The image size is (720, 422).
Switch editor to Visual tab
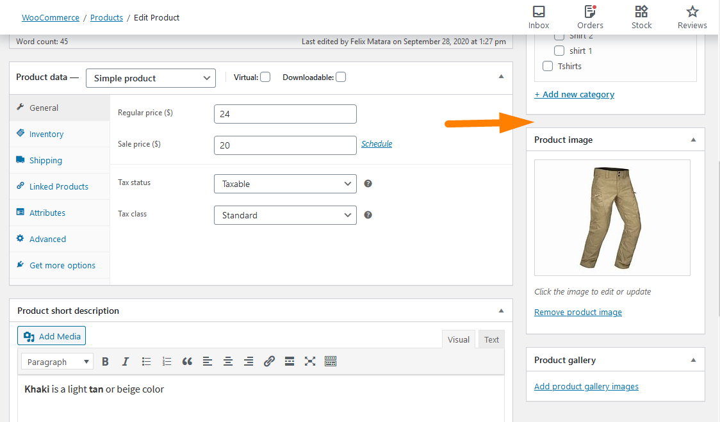point(458,339)
